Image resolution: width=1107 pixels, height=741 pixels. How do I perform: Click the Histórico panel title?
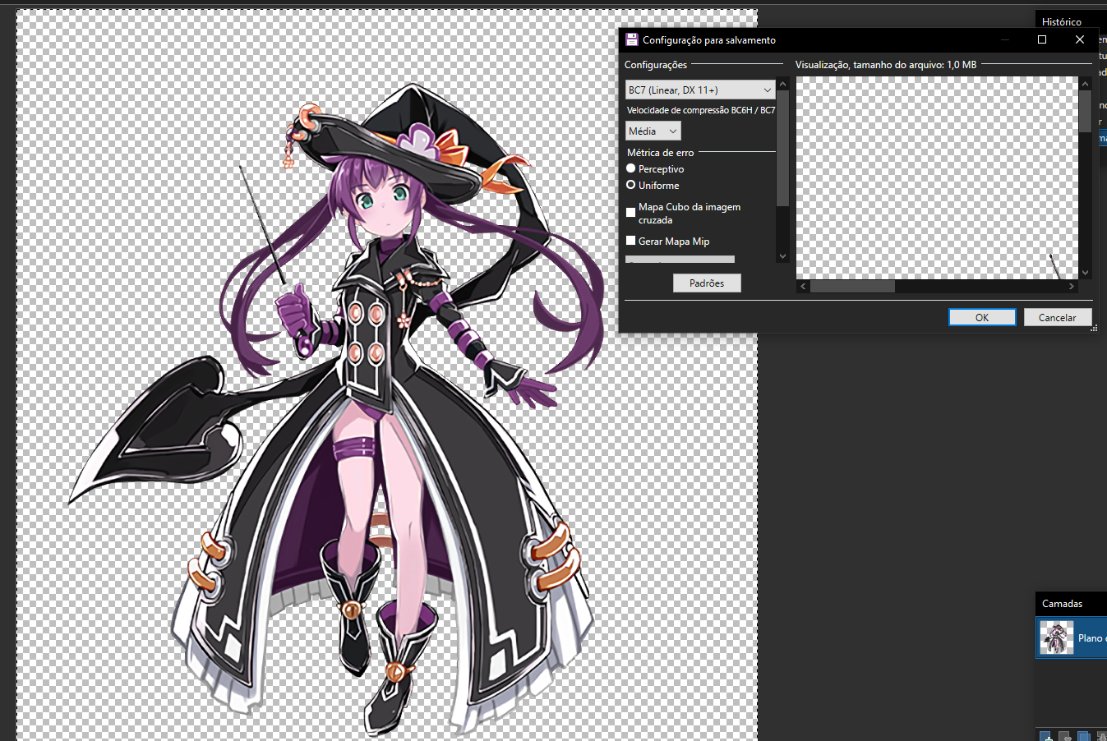pos(1062,22)
